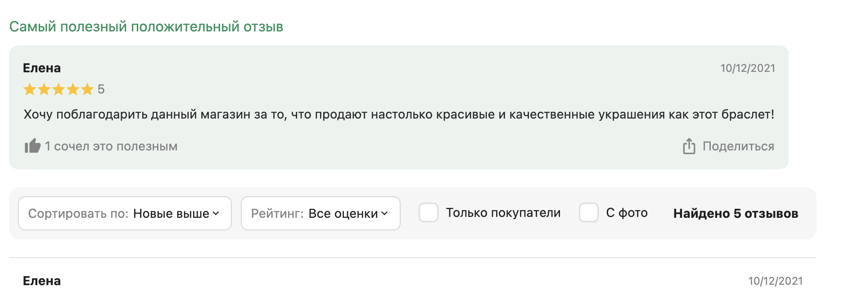The height and width of the screenshot is (291, 849).
Task: Open the Сортировать по dropdown
Action: 125,213
